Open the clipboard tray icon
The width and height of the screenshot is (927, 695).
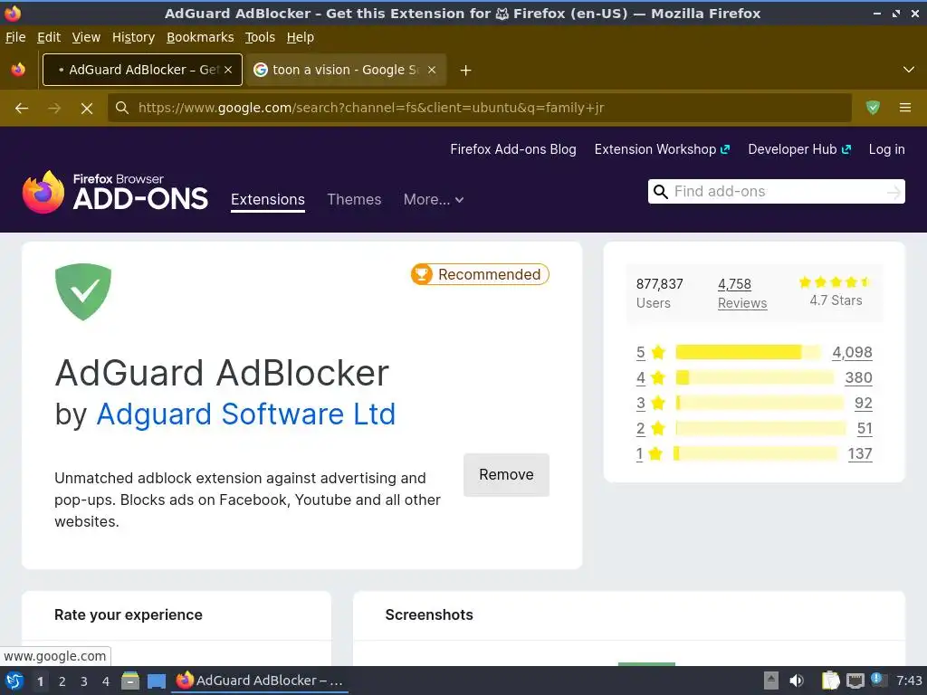coord(830,681)
